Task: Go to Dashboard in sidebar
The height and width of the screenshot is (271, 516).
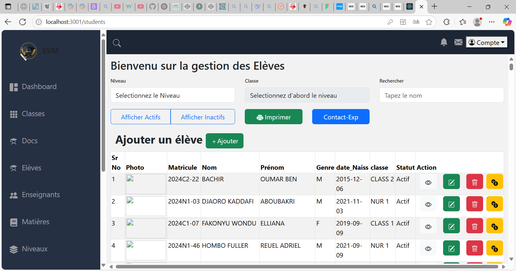Action: tap(33, 87)
